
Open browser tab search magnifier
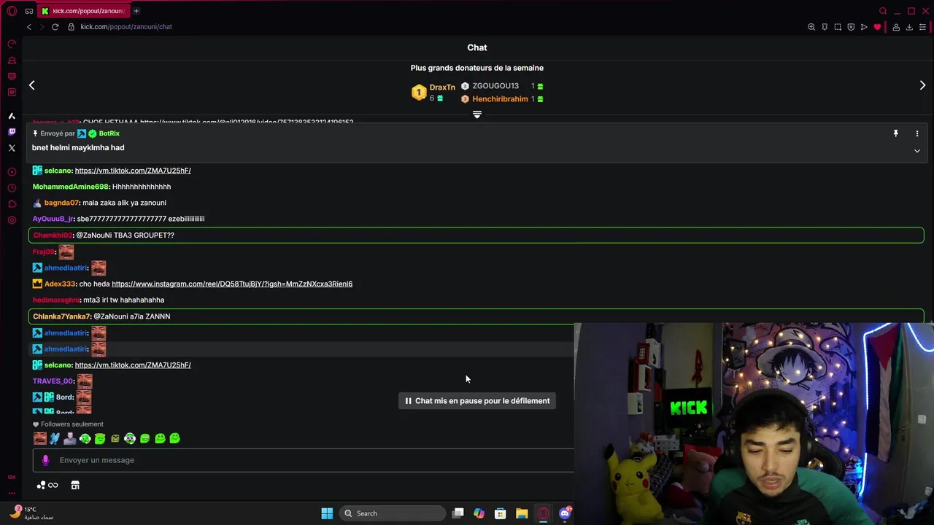(883, 11)
